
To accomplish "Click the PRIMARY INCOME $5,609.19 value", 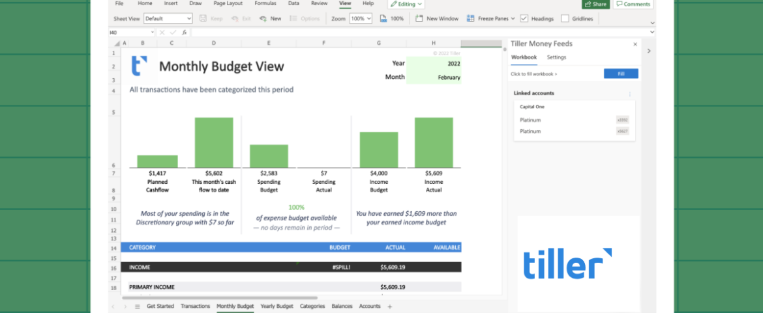I will pos(393,287).
